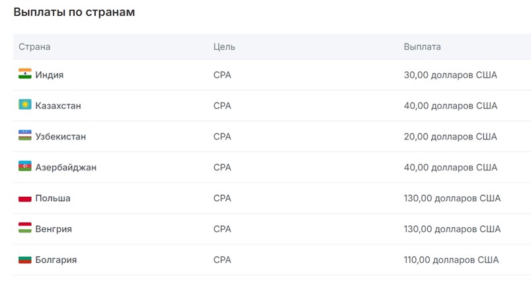
Task: Click CPA in the Узбекистан row
Action: coord(222,137)
